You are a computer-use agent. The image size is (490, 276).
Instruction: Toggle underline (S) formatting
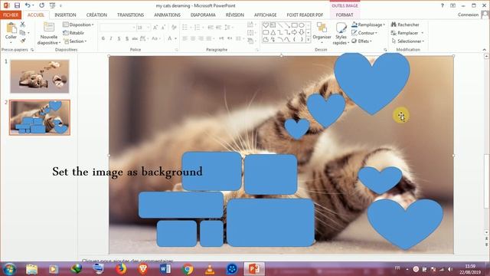coord(119,38)
